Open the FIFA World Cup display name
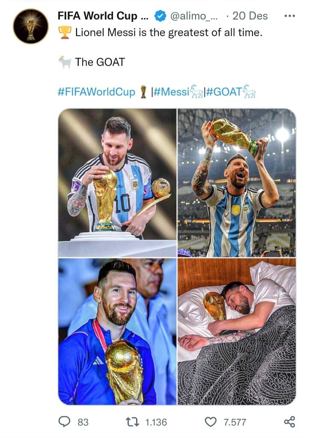 pyautogui.click(x=103, y=16)
